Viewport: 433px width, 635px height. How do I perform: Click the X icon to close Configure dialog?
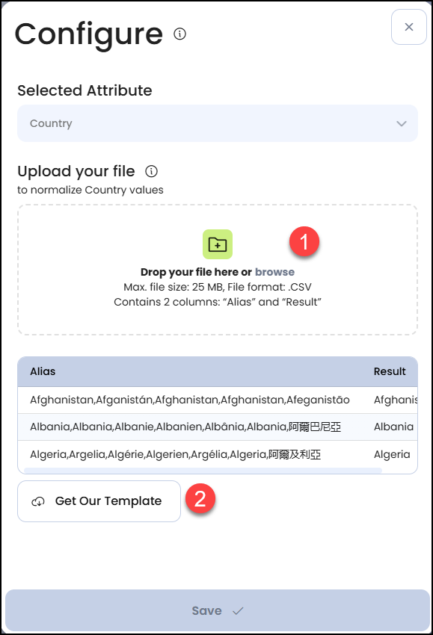point(409,27)
